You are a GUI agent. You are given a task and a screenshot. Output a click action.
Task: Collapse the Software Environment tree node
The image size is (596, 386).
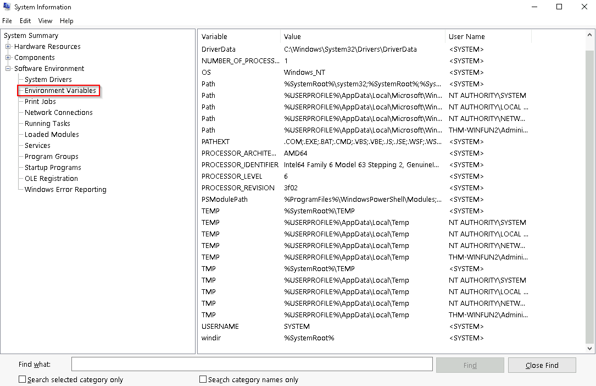(8, 69)
